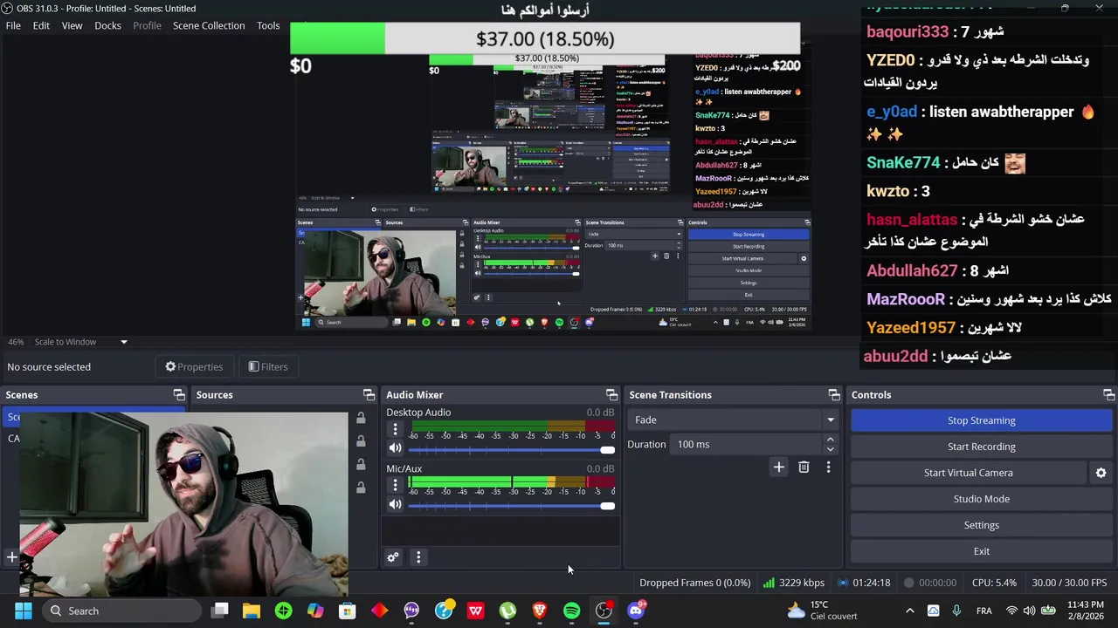This screenshot has height=628, width=1118.
Task: Launch Microsoft Store from taskbar
Action: click(348, 611)
